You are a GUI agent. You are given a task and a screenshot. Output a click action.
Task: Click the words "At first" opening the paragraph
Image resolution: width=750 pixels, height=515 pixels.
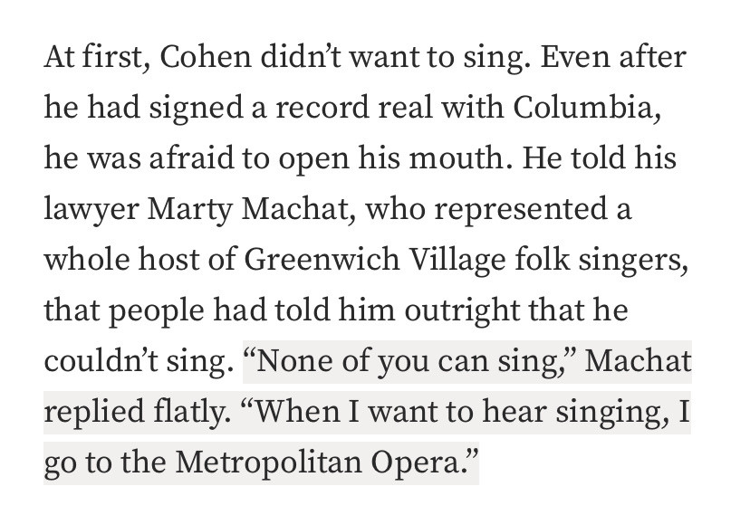[95, 60]
